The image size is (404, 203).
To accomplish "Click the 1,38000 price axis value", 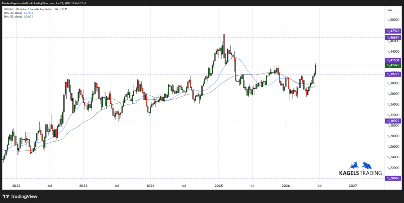I will 393,83.
